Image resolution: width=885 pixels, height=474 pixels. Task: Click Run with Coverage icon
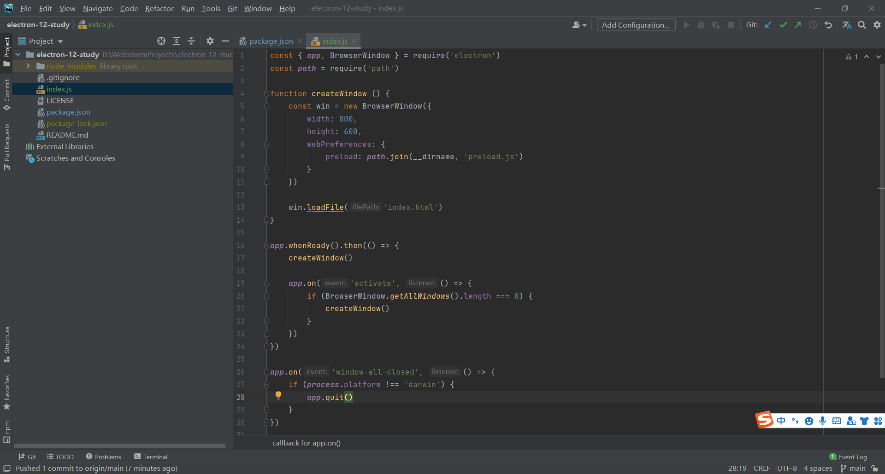point(716,25)
